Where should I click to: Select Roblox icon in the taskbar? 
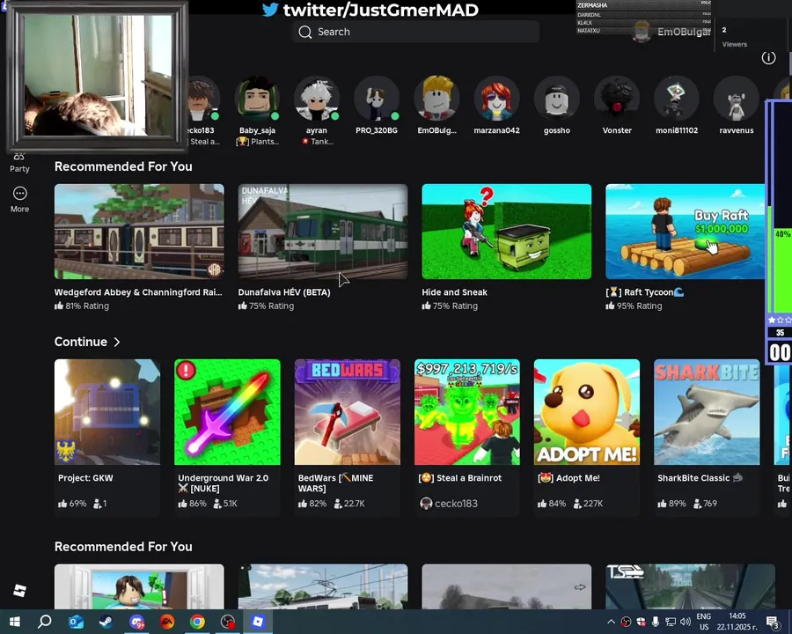pyautogui.click(x=258, y=622)
